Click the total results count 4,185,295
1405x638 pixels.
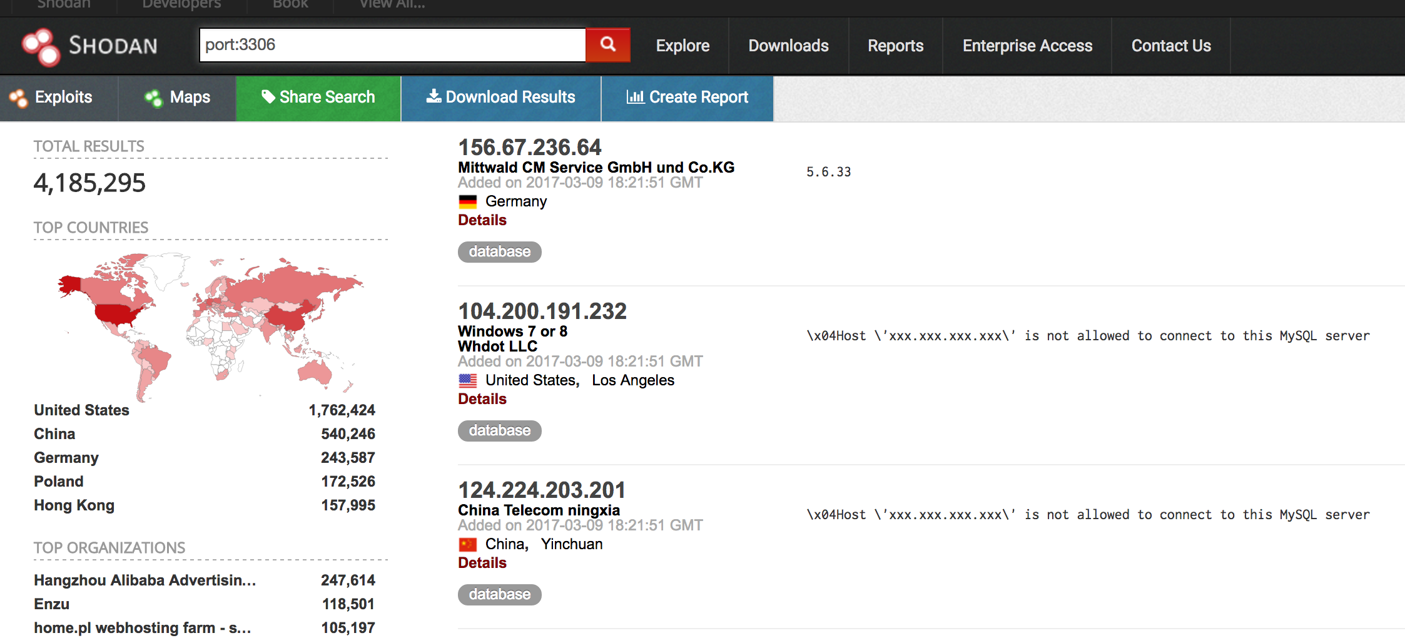[89, 183]
